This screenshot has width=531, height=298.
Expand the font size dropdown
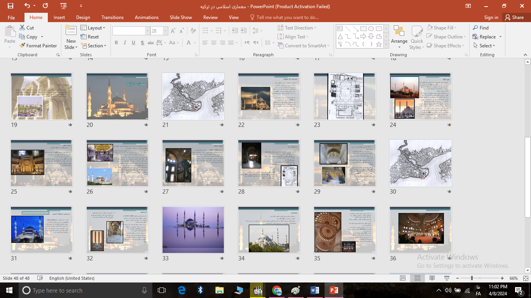166,31
